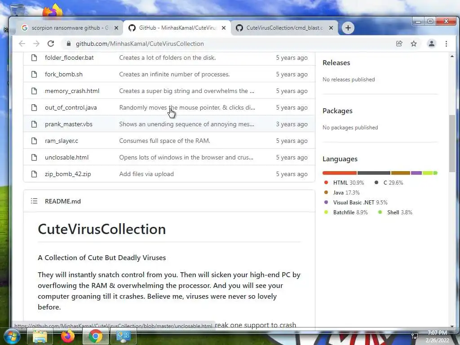The height and width of the screenshot is (345, 460).
Task: Click the Releases heading in sidebar
Action: 336,63
